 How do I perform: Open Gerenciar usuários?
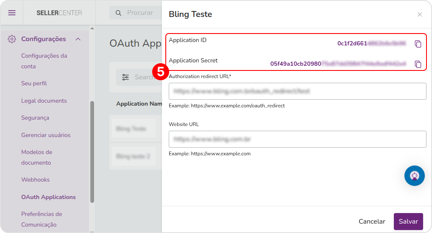point(46,135)
